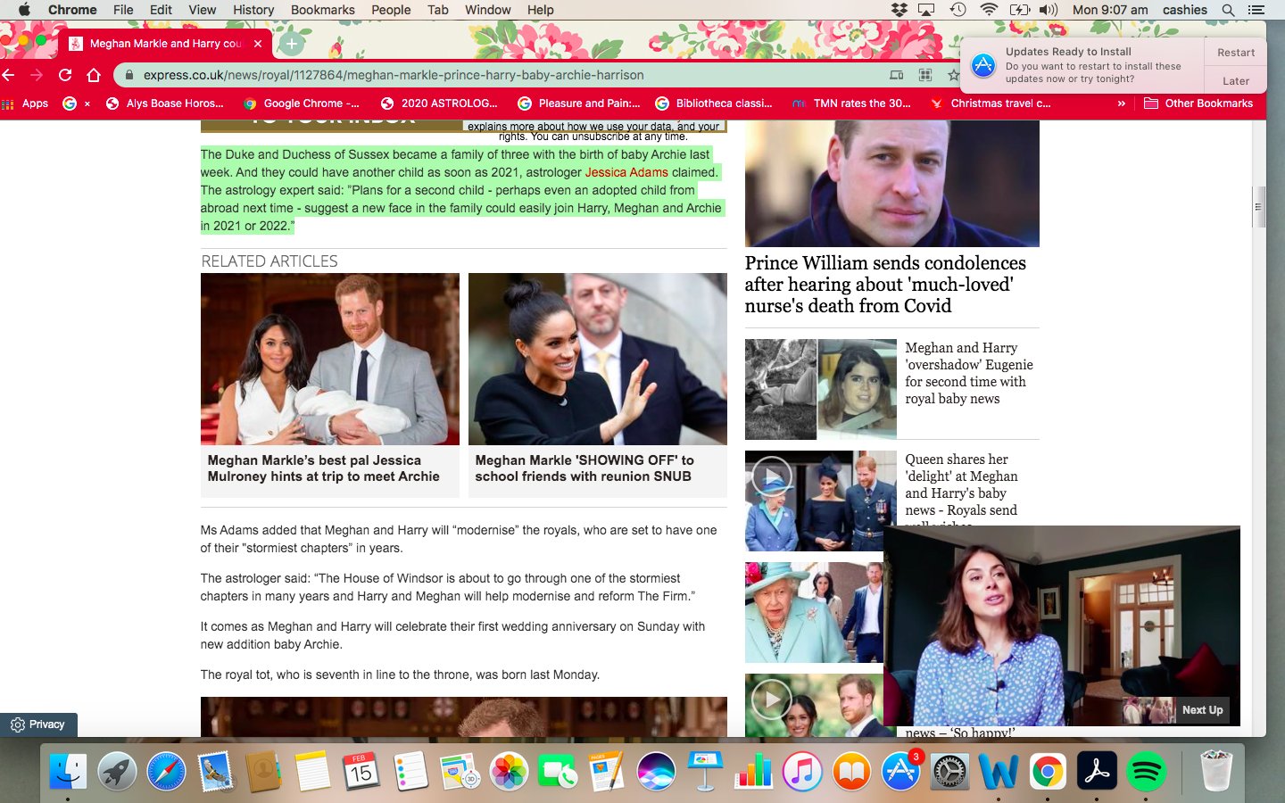
Task: Open Notification Center list icon
Action: pyautogui.click(x=1256, y=10)
